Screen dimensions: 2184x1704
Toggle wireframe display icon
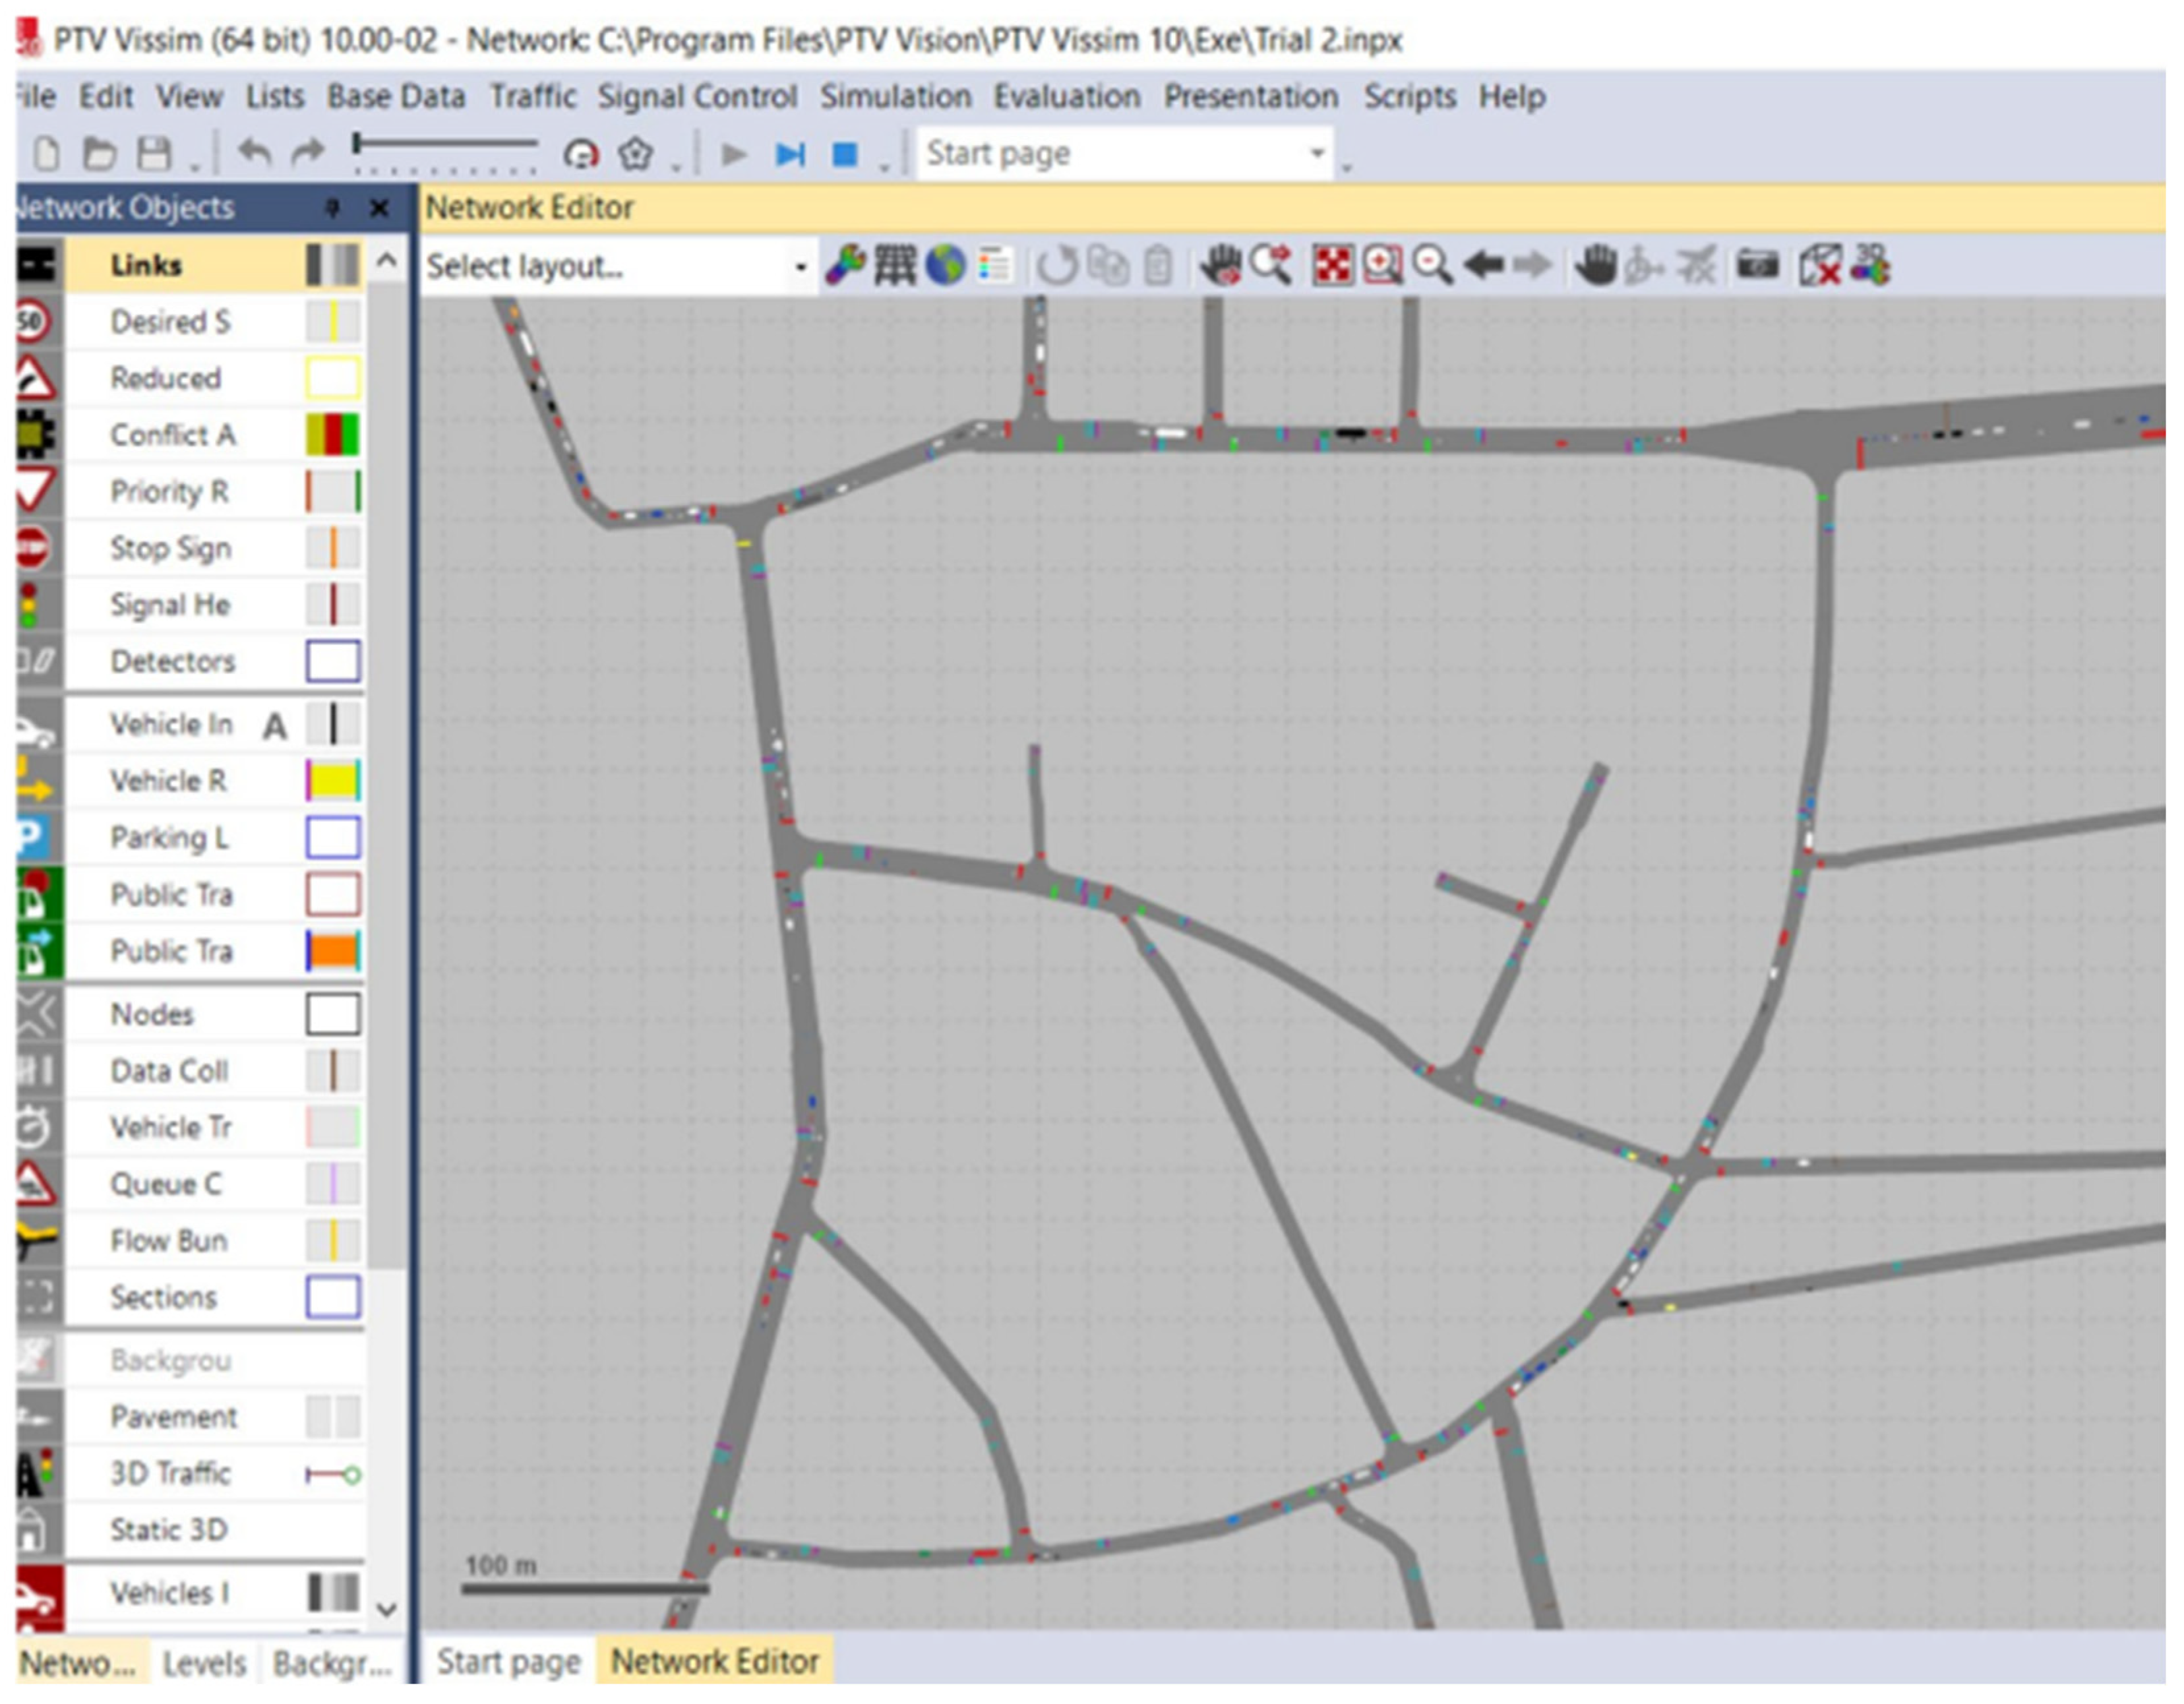[895, 266]
